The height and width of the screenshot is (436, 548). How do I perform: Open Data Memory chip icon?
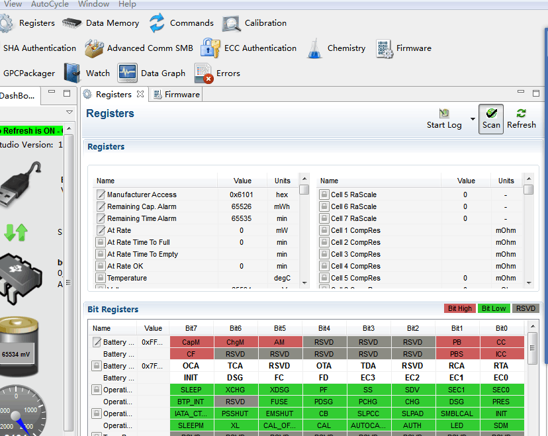pos(71,23)
